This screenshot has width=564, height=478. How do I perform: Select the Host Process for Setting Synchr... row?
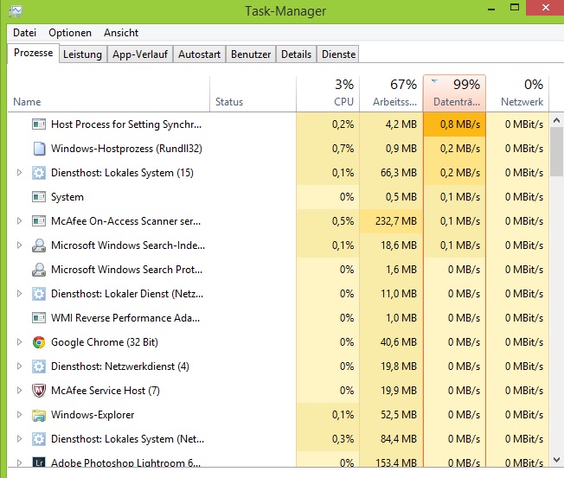279,124
